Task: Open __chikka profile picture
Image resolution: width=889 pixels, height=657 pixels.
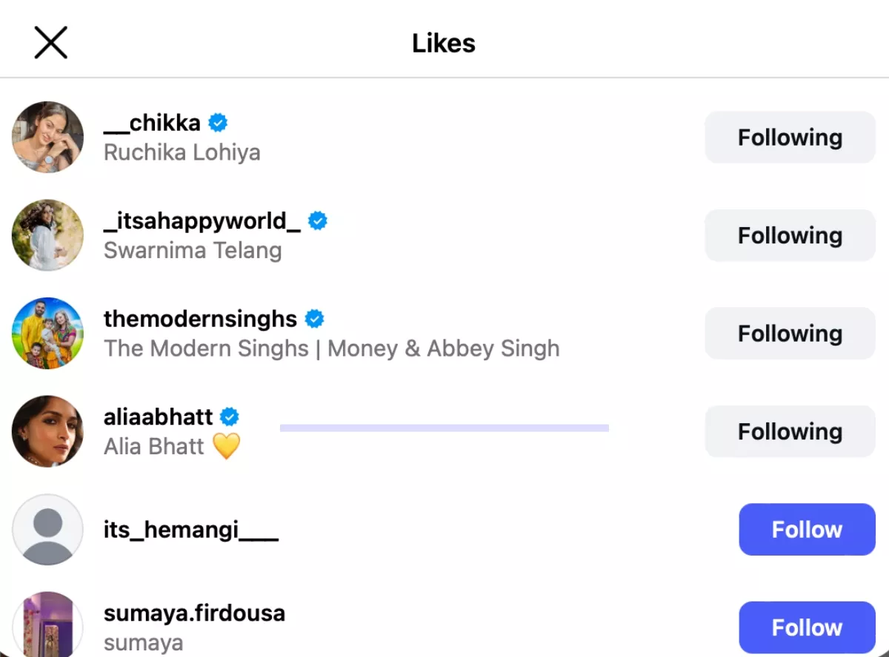Action: pos(47,137)
